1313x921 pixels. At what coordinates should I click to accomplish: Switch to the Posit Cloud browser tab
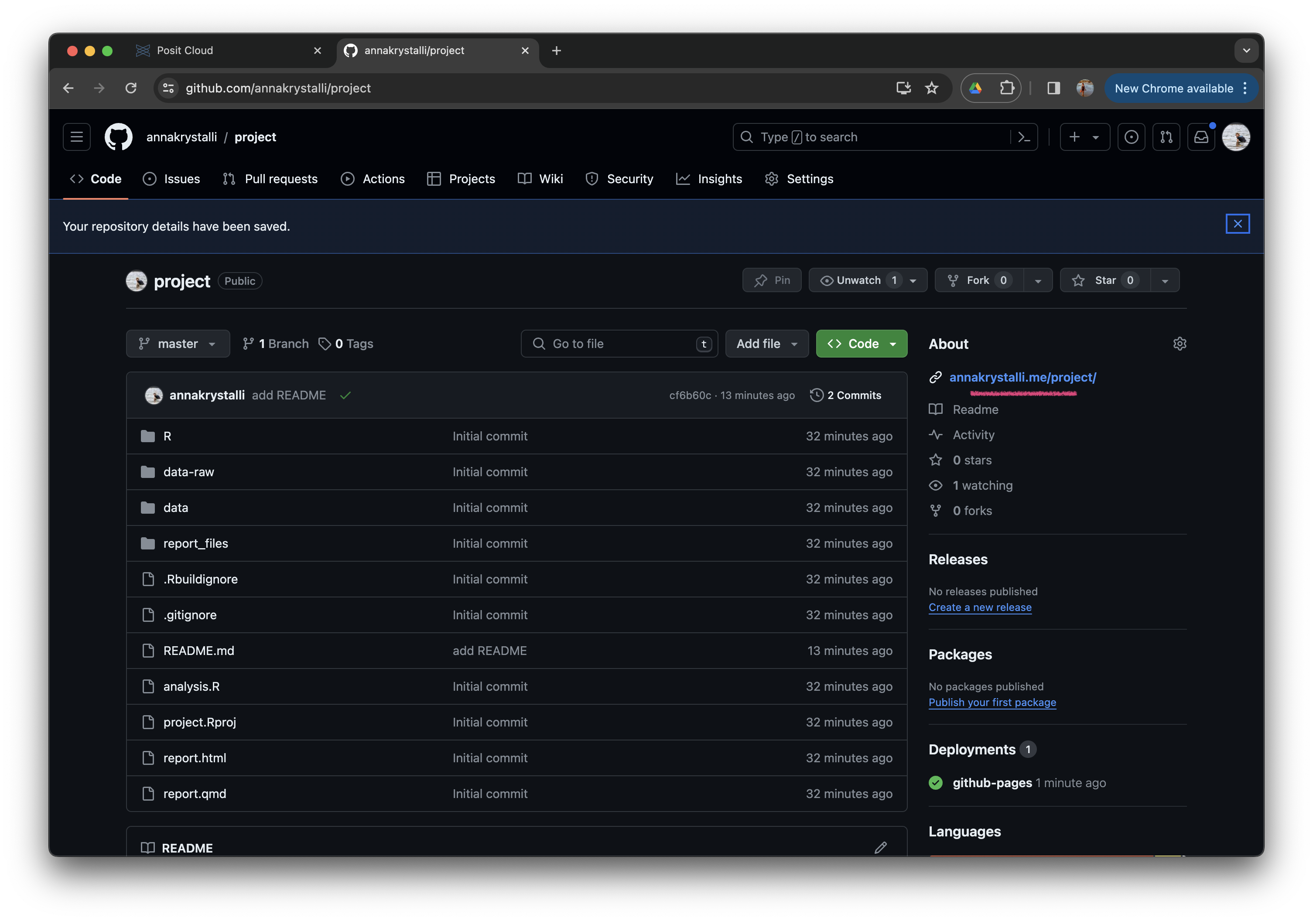coord(229,51)
